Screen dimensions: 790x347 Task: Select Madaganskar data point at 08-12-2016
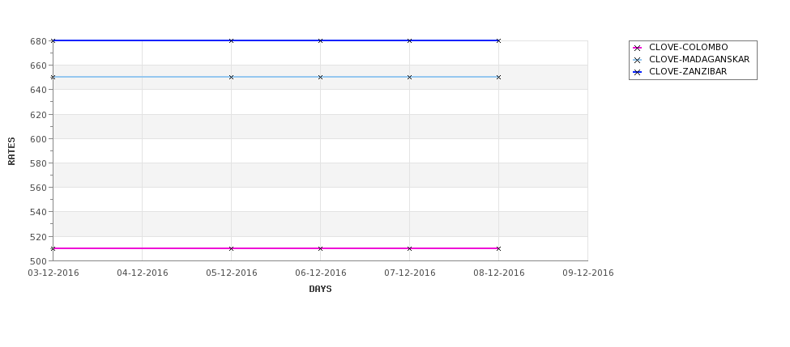click(499, 78)
